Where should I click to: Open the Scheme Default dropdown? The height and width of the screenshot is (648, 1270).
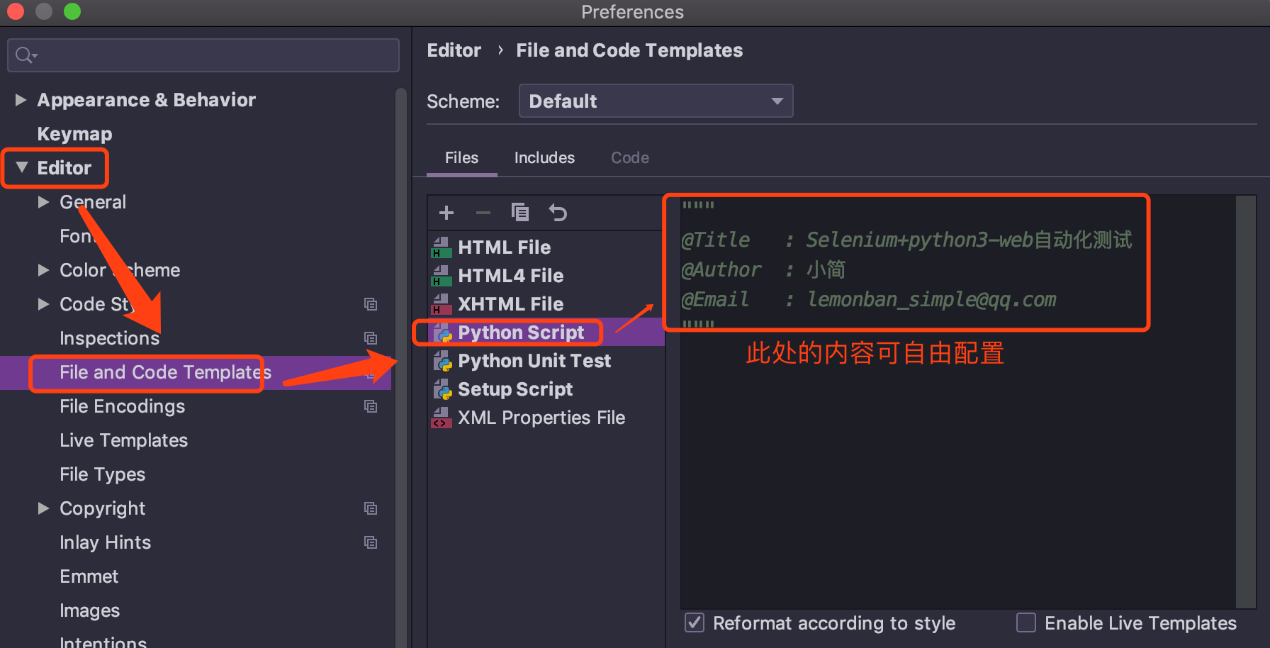[x=656, y=101]
